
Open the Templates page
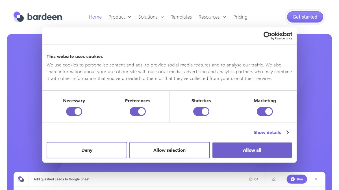[181, 17]
